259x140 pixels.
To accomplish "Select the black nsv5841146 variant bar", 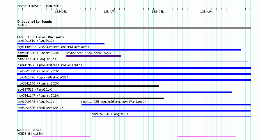I will [x=88, y=86].
